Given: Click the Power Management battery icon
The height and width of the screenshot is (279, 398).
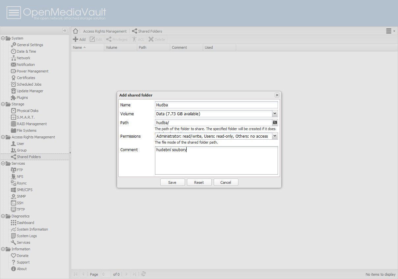Looking at the screenshot, I should 14,71.
